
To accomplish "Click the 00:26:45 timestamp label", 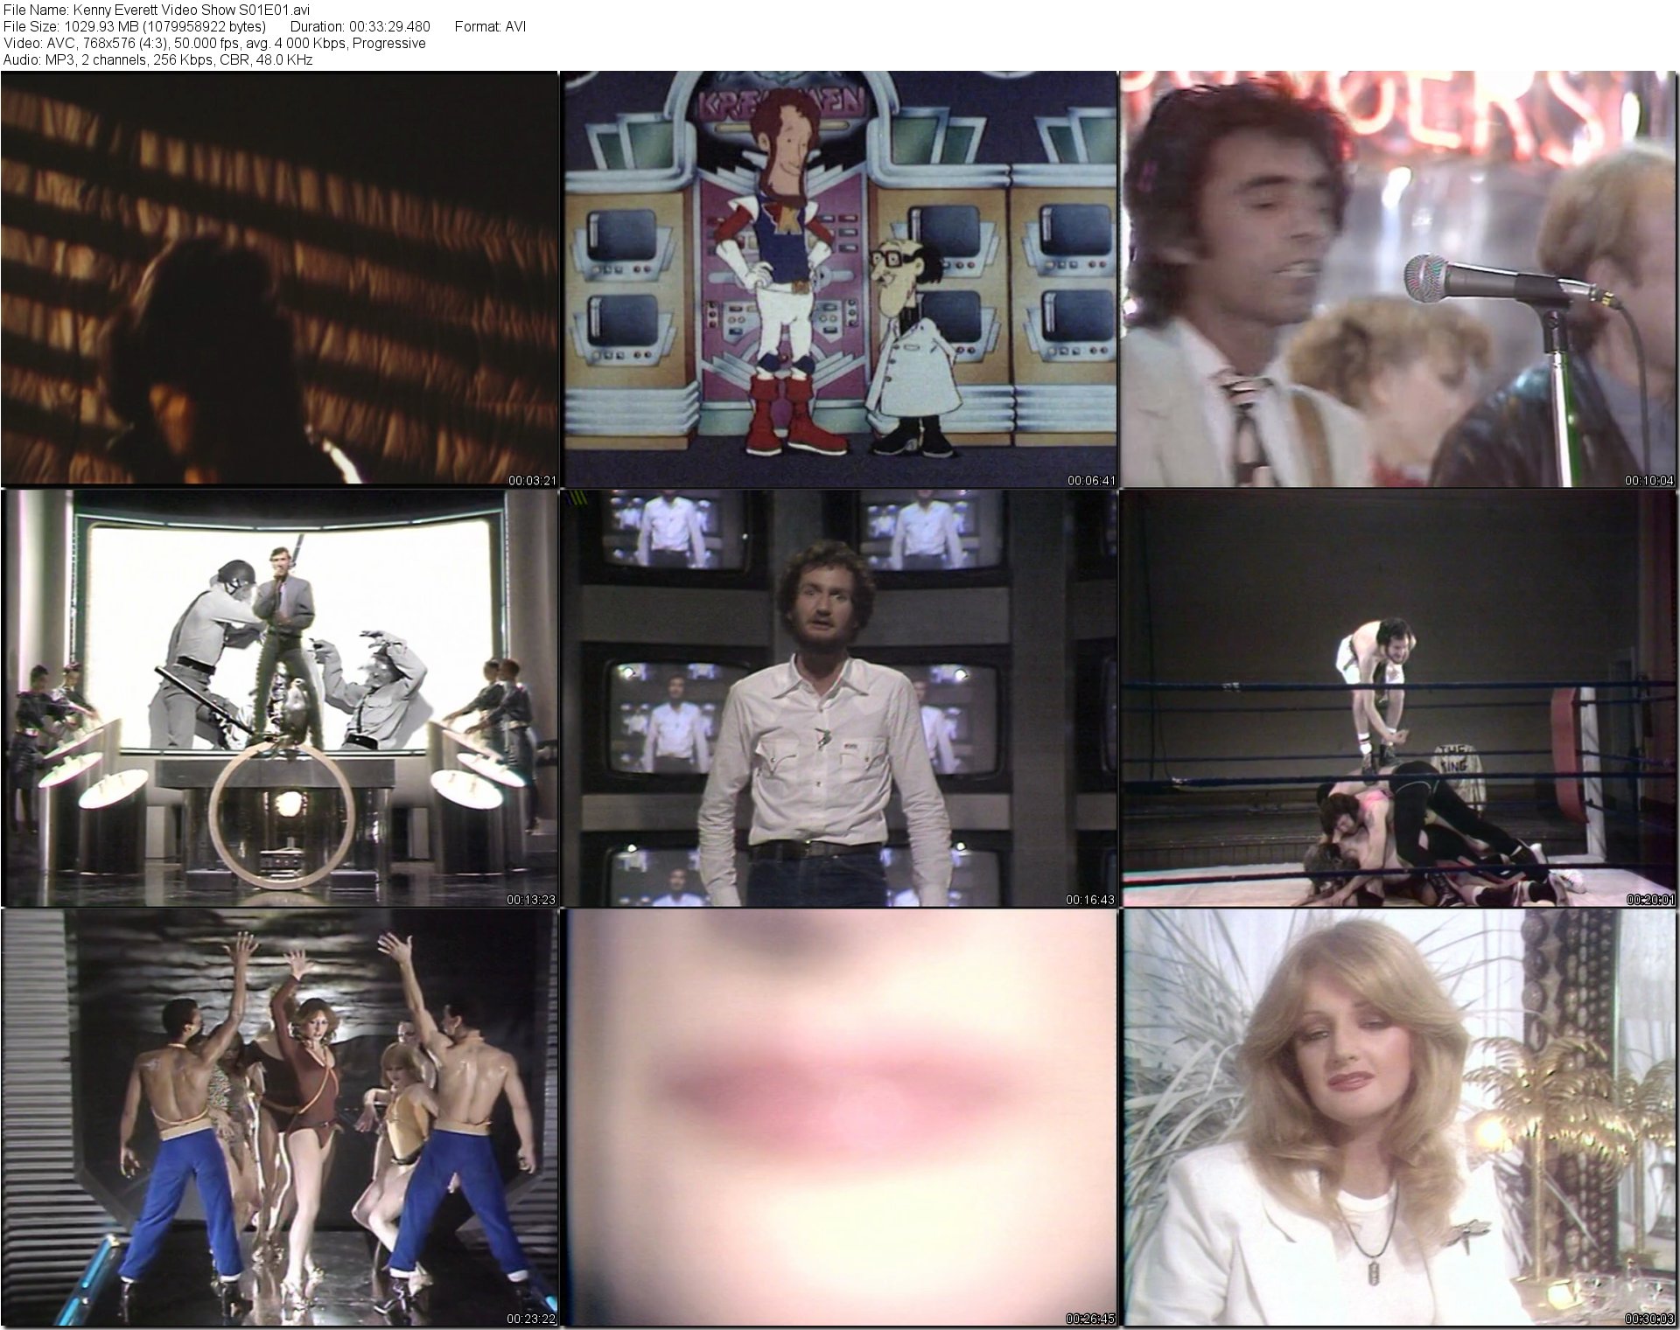I will coord(1089,1319).
